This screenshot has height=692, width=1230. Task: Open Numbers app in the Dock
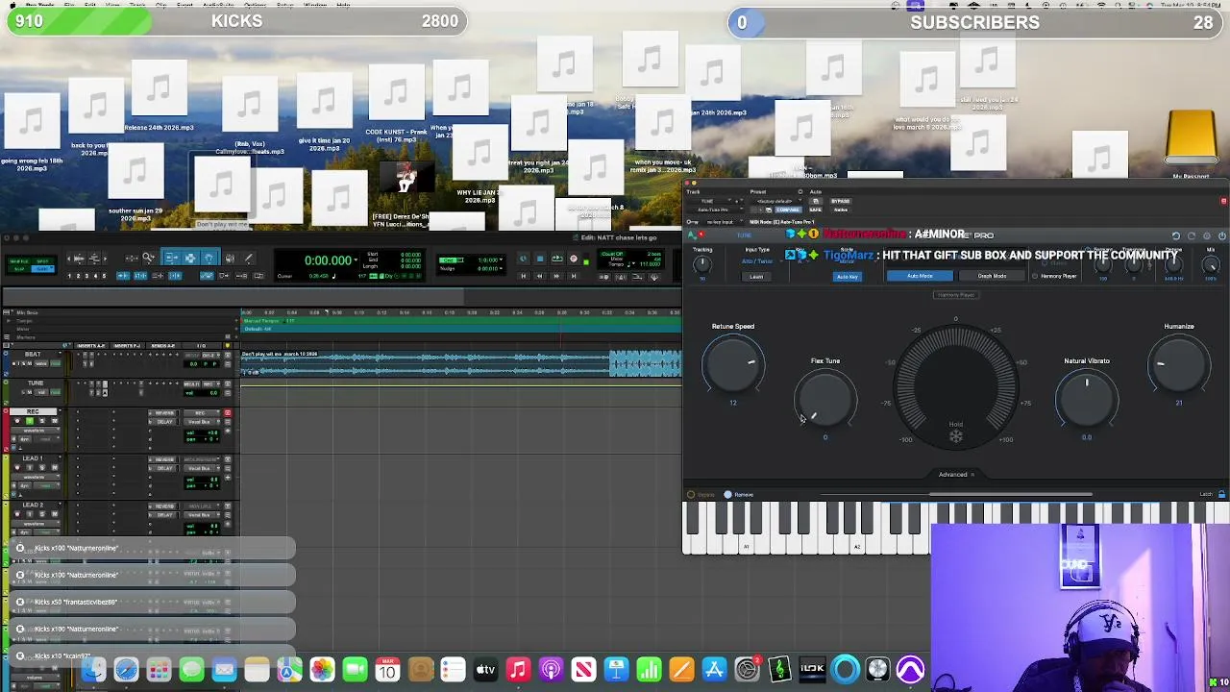click(x=649, y=670)
